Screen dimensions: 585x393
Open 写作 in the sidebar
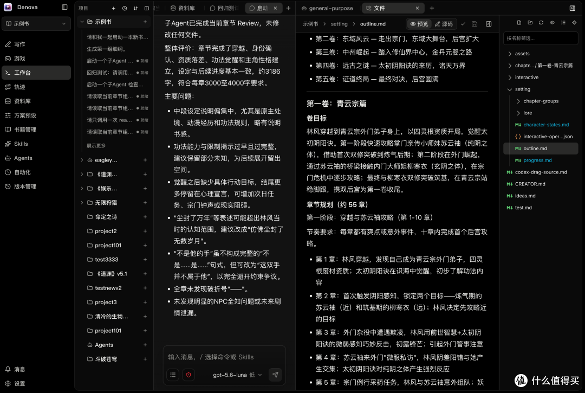(x=36, y=44)
